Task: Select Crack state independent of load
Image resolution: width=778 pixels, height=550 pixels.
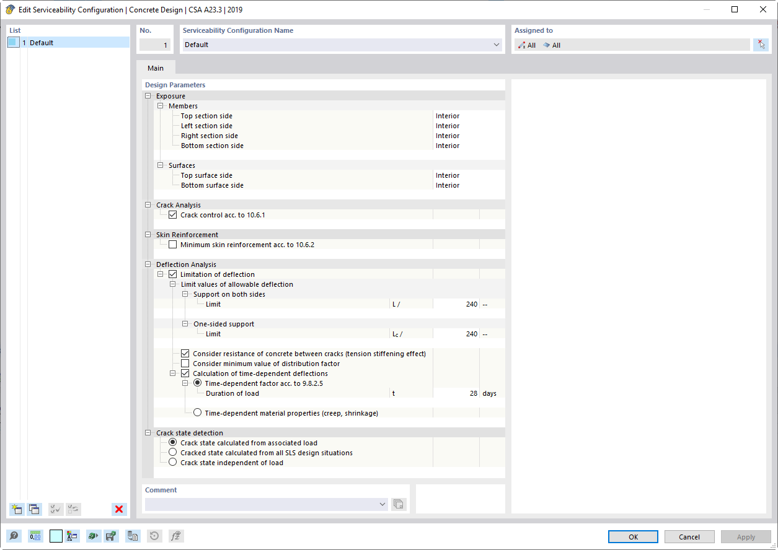Action: [x=172, y=461]
